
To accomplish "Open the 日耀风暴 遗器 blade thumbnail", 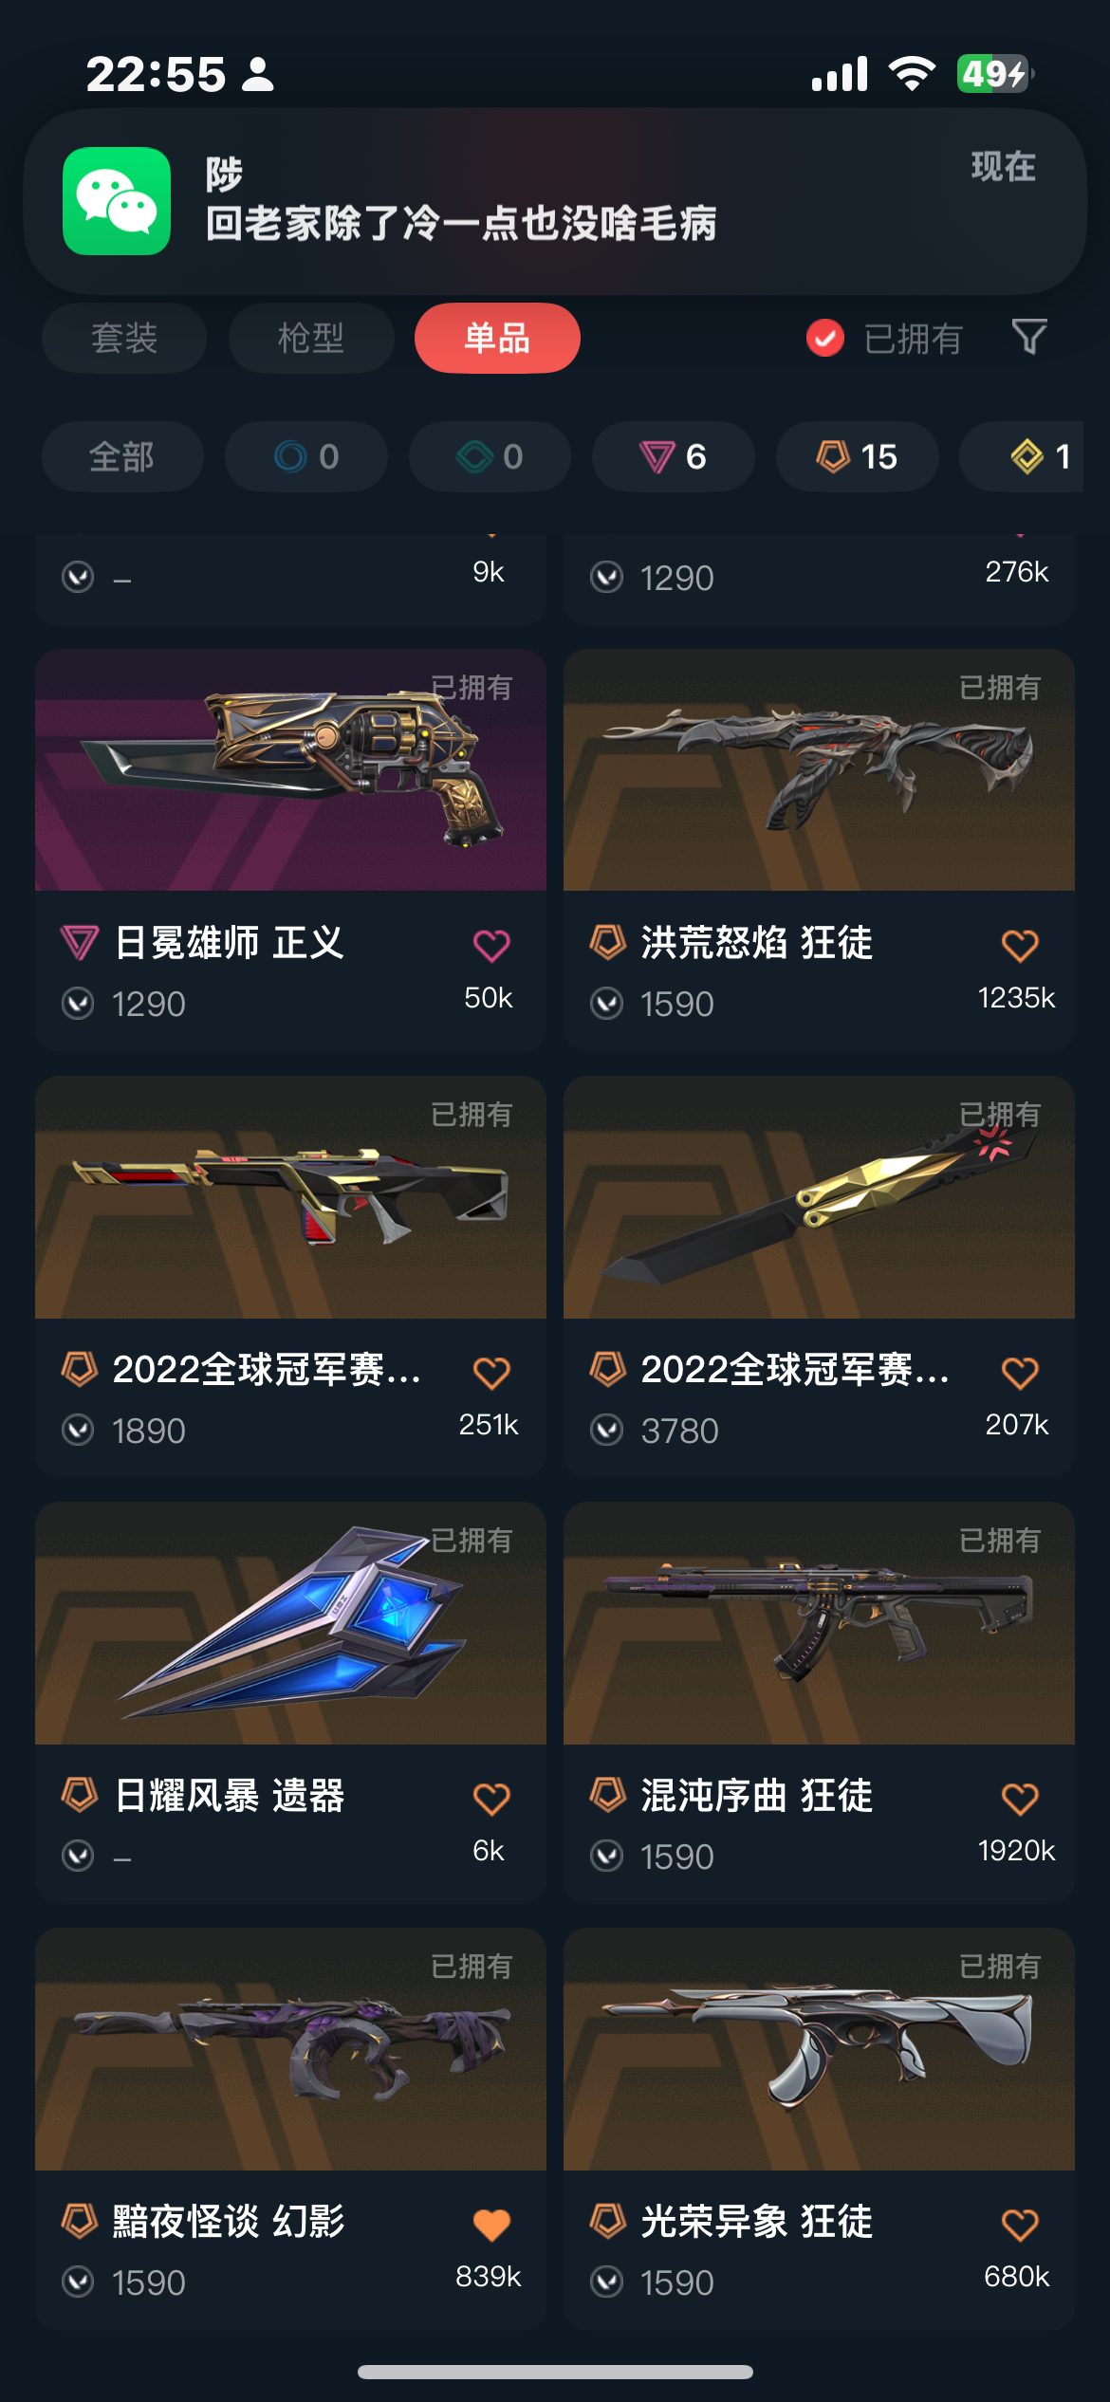I will pos(290,1623).
